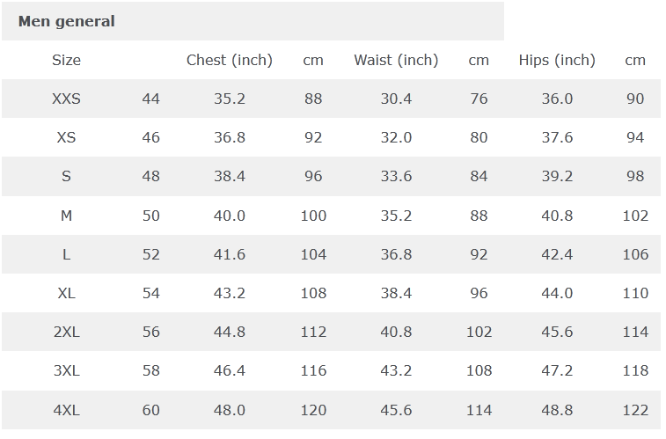Click waist value 38.4 in XL row

396,293
